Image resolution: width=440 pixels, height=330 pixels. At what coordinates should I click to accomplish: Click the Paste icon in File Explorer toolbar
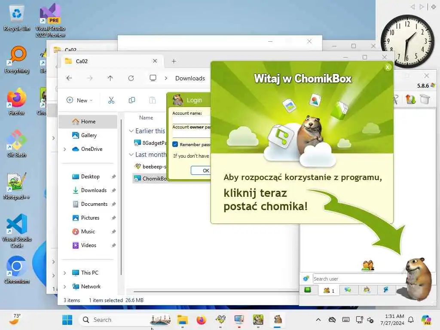[153, 100]
